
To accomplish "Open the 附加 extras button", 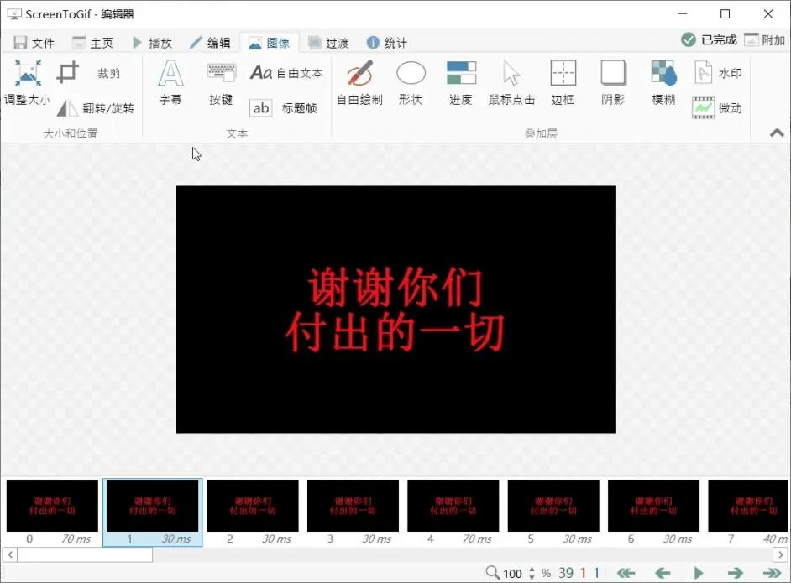I will coord(765,39).
